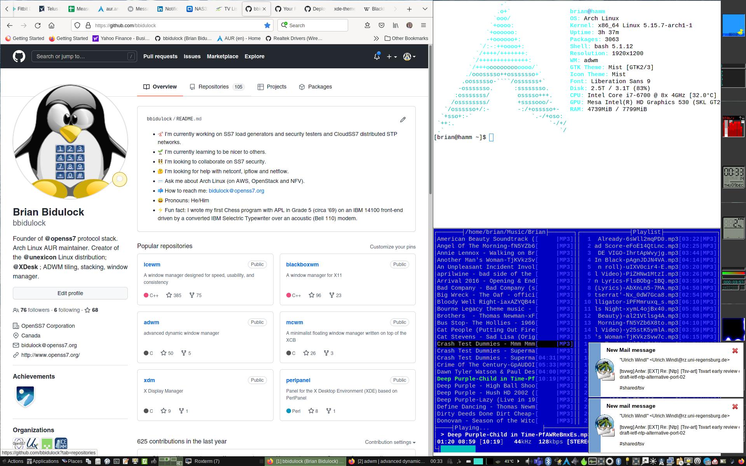The height and width of the screenshot is (466, 746).
Task: Click the Firefox home icon
Action: (51, 26)
